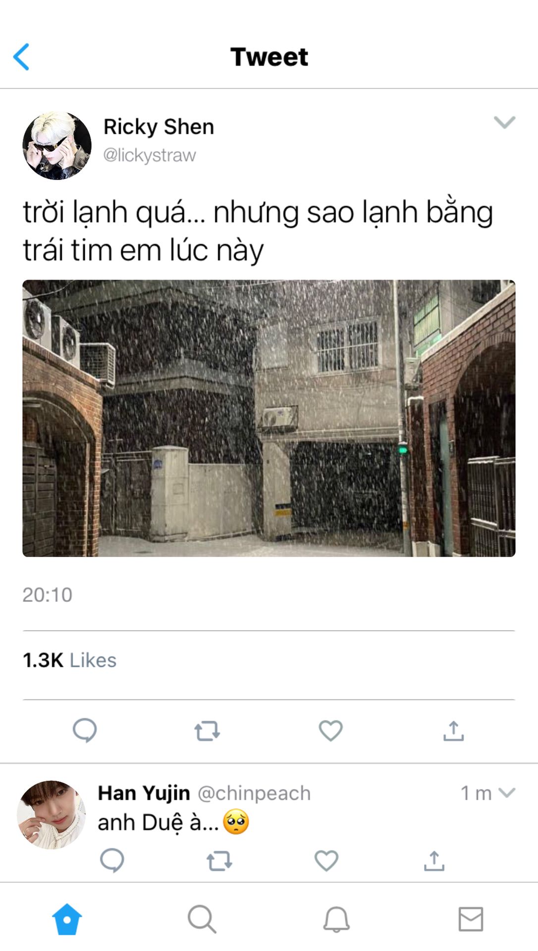Open the @lickystraw profile handle
This screenshot has width=538, height=951.
coord(150,155)
